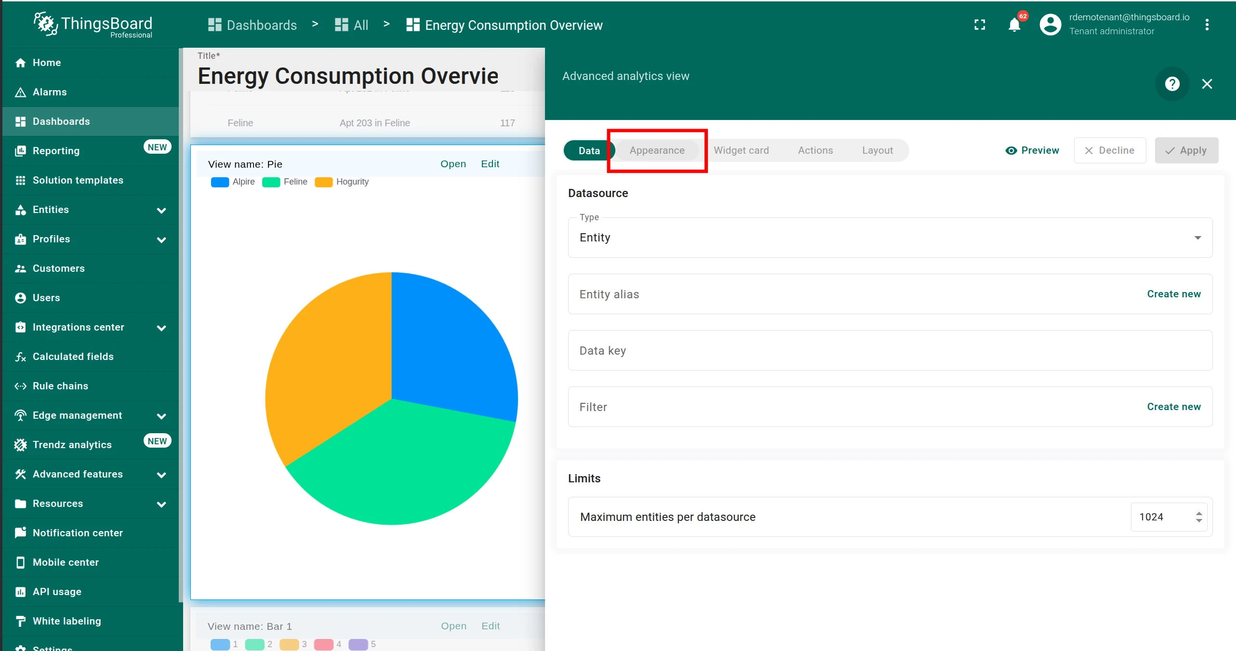Open the three-dot user menu

(1207, 25)
